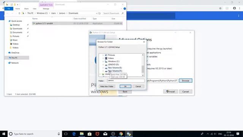Click the up arrow of folder tree scrollbar
The width and height of the screenshot is (243, 137).
(143, 55)
